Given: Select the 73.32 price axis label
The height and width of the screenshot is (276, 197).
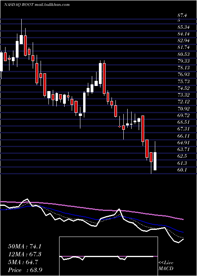Looking at the screenshot, I should click(x=184, y=95).
